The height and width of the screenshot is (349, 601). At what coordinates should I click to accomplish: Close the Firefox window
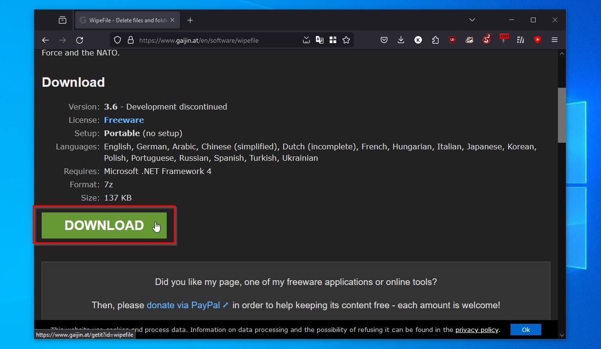click(x=555, y=20)
